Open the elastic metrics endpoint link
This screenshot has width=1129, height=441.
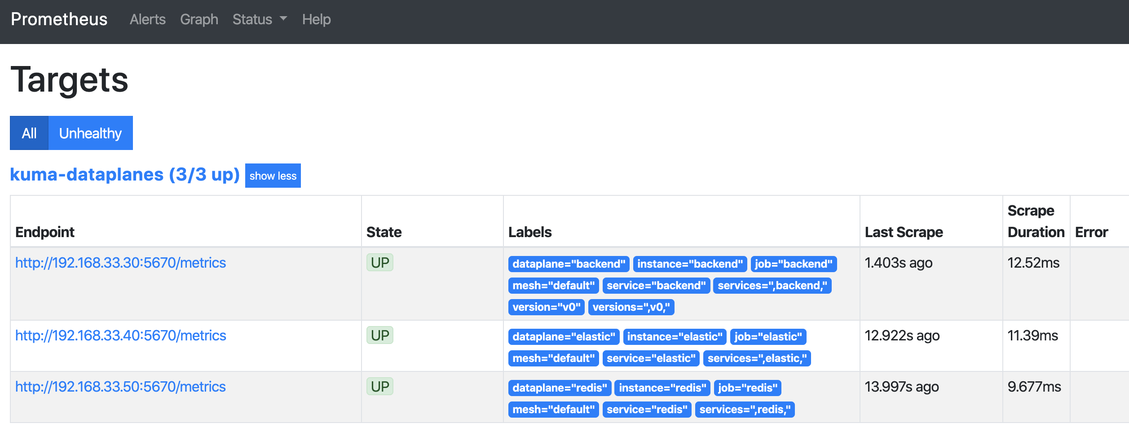pyautogui.click(x=120, y=335)
